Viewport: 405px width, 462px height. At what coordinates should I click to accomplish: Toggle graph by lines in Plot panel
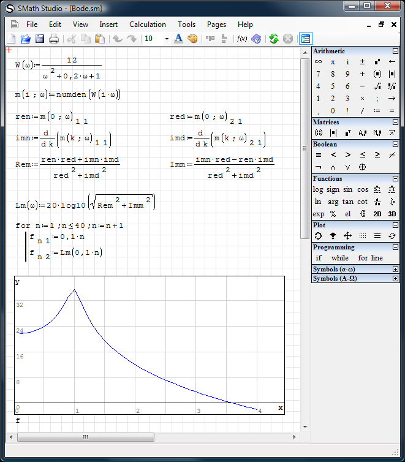pyautogui.click(x=377, y=236)
